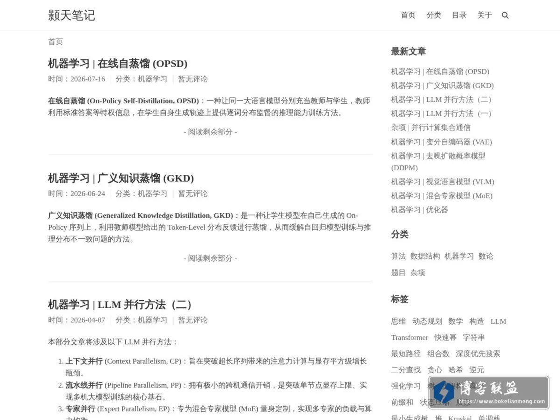Open the search icon in the top navigation
The image size is (560, 420).
point(505,15)
